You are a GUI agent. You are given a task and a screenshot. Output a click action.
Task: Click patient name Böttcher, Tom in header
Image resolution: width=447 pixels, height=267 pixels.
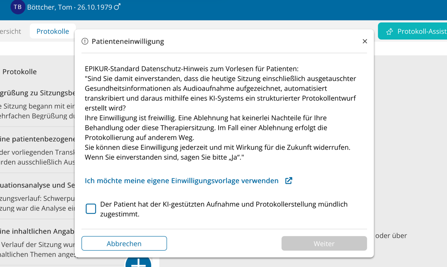coord(50,7)
